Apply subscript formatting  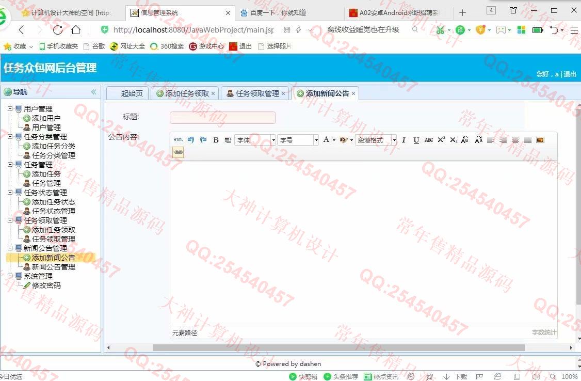tap(453, 140)
